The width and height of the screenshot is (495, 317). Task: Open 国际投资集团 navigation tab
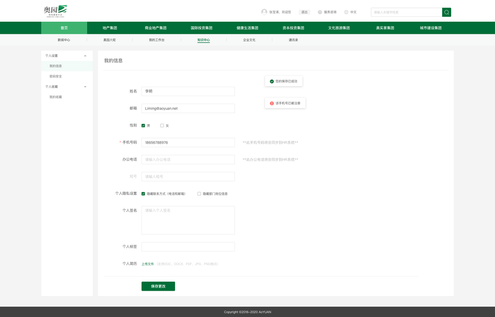[x=202, y=28]
